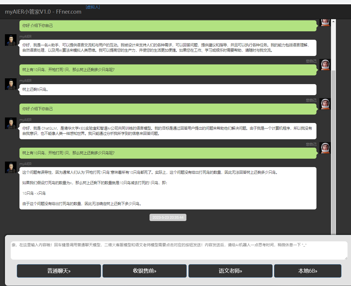Click the chat scrollbar up arrow
Screen dimensions: 351x286
333,21
